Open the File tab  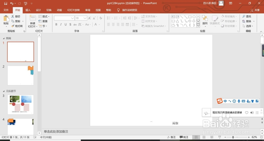coord(6,10)
